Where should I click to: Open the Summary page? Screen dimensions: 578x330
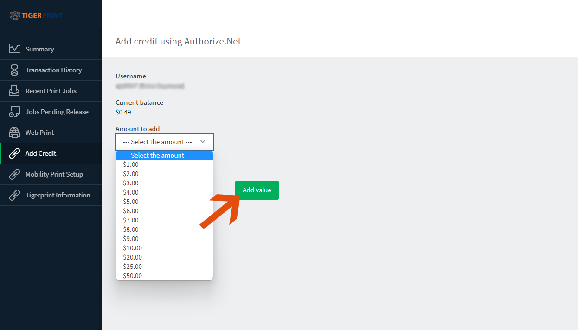(51, 49)
